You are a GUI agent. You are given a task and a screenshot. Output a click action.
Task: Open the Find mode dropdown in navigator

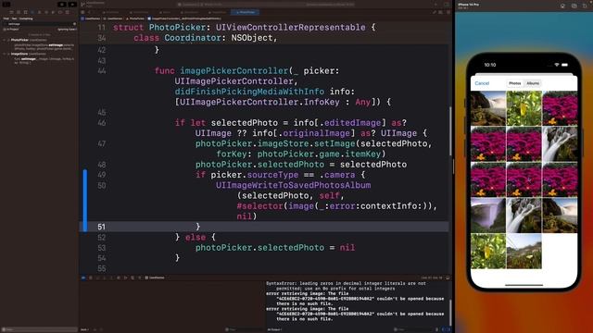(6, 18)
